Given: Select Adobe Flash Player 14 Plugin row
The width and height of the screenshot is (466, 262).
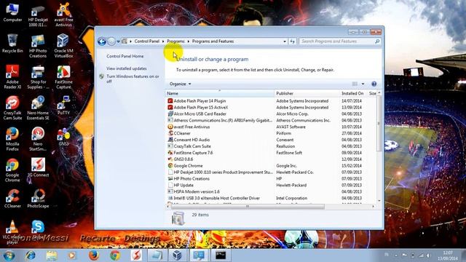Looking at the screenshot, I should pyautogui.click(x=270, y=101).
